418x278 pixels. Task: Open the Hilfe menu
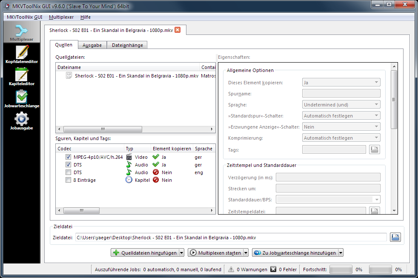point(85,17)
